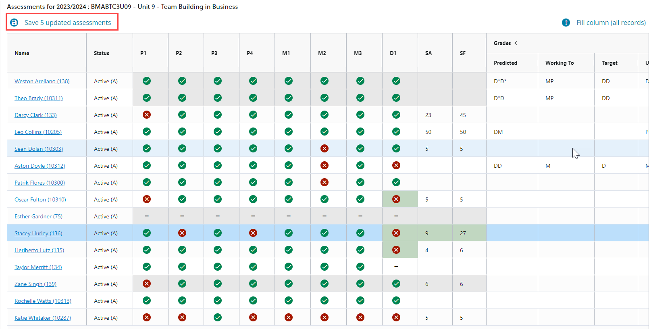The height and width of the screenshot is (329, 649).
Task: Toggle Esther Gardner's blank P1 assessment
Action: click(147, 216)
